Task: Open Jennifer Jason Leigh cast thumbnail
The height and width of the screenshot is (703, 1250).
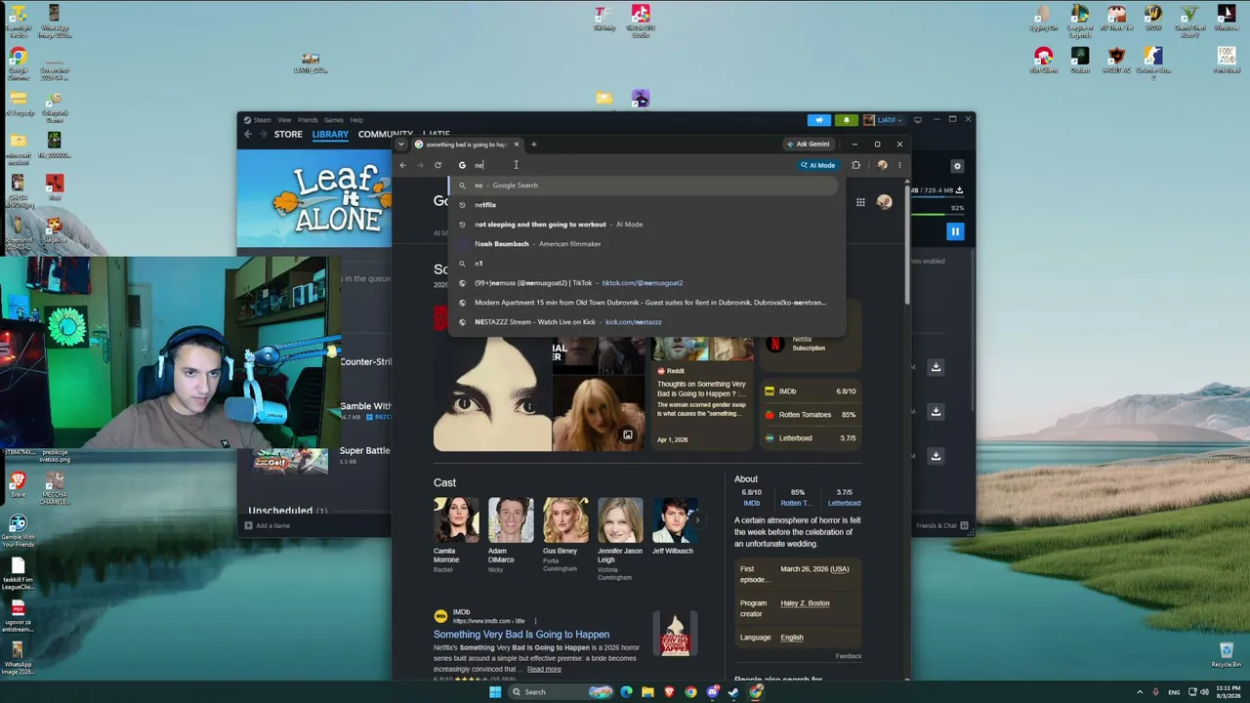Action: [x=620, y=520]
